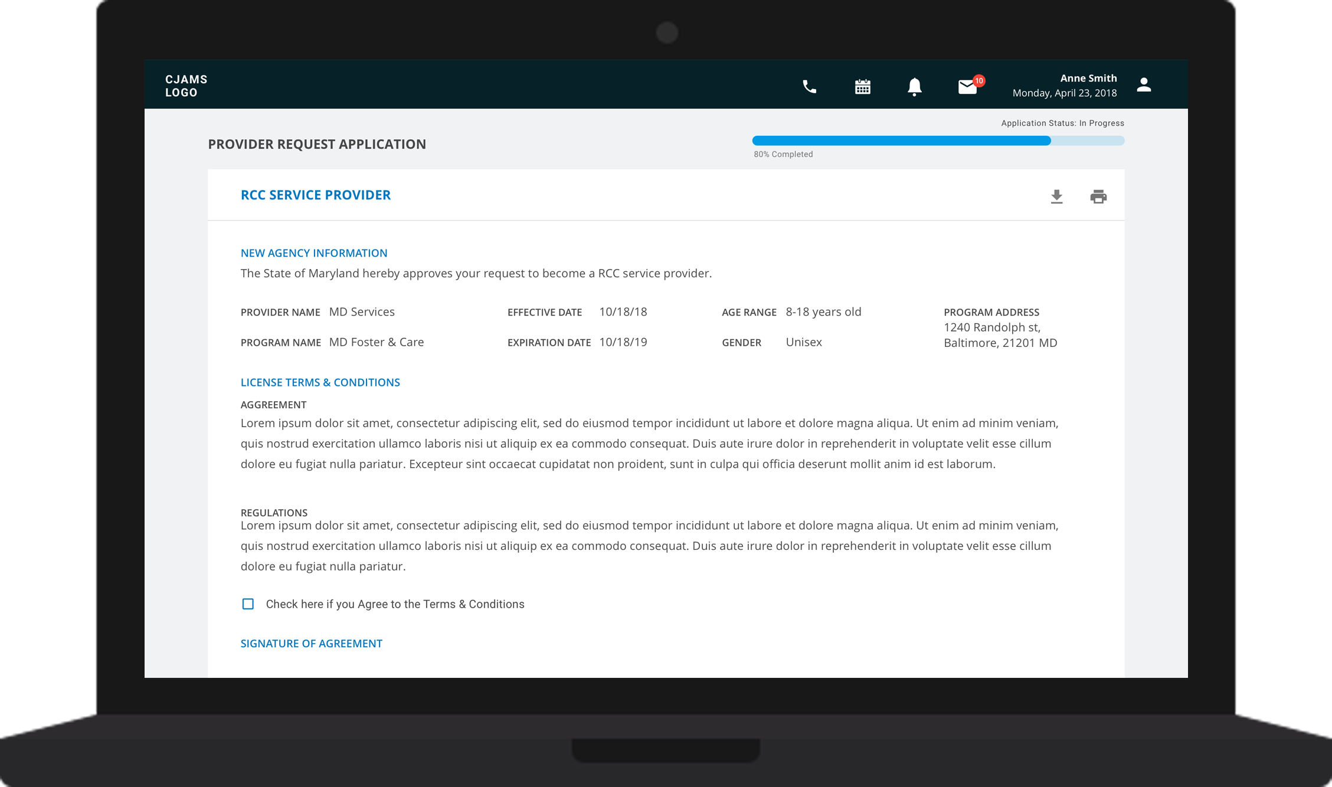Click the address line 1240 Randolph st
Screen dimensions: 1332x787
992,327
